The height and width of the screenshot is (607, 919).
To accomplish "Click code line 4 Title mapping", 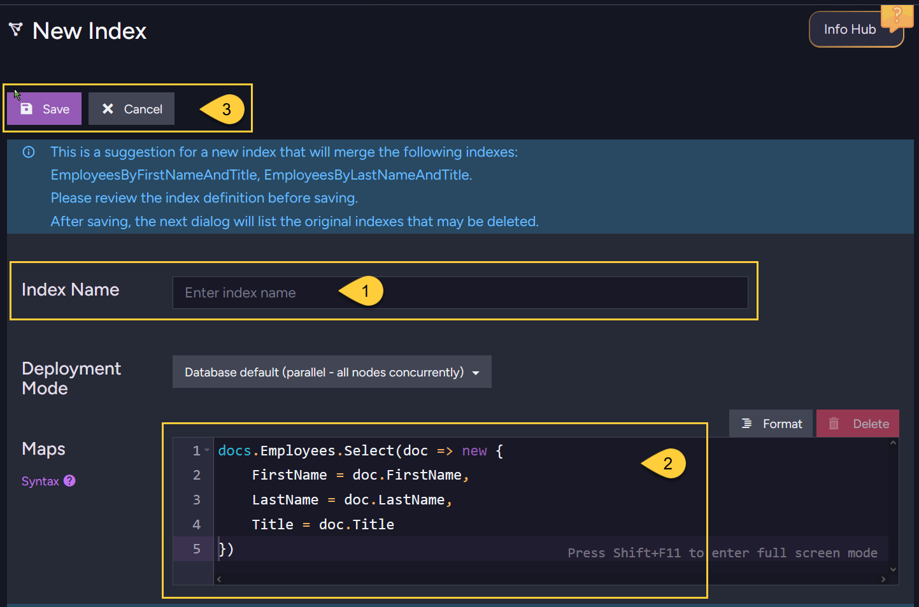I will coord(323,525).
